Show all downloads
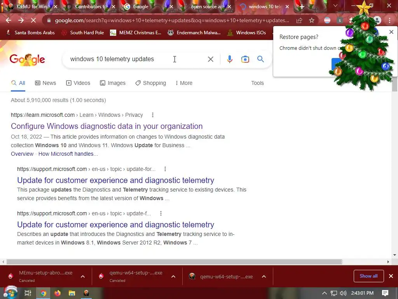Screen dimensions: 398x299 368,276
